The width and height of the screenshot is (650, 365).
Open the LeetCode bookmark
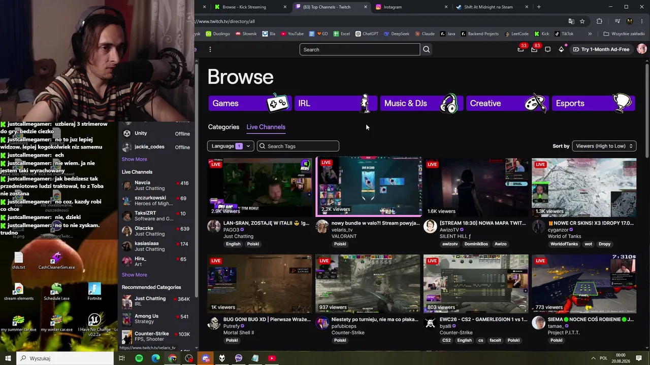[x=517, y=34]
